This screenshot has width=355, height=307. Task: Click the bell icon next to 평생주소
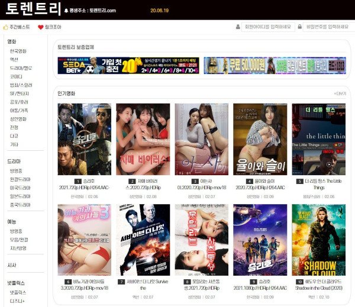(66, 11)
